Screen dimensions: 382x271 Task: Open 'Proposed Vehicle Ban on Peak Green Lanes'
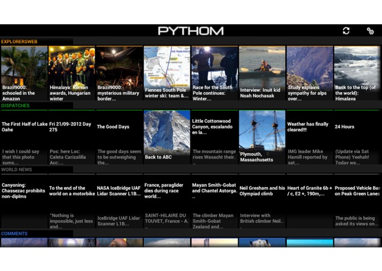click(357, 201)
